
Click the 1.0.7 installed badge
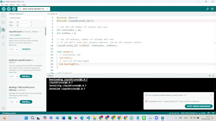tap(15, 35)
